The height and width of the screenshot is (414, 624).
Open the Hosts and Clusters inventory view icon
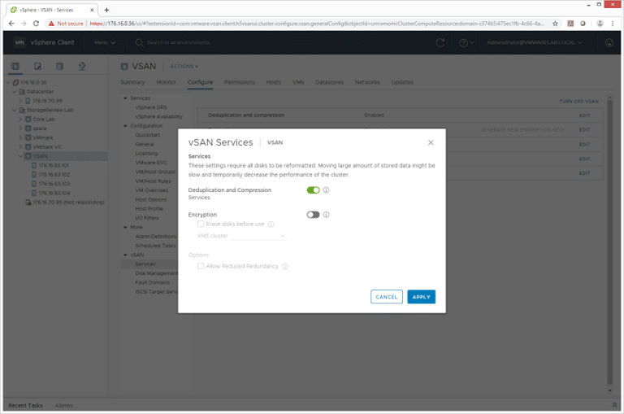[x=15, y=66]
